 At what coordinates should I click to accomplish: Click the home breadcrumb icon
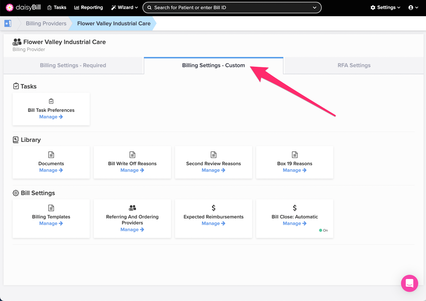pyautogui.click(x=8, y=23)
